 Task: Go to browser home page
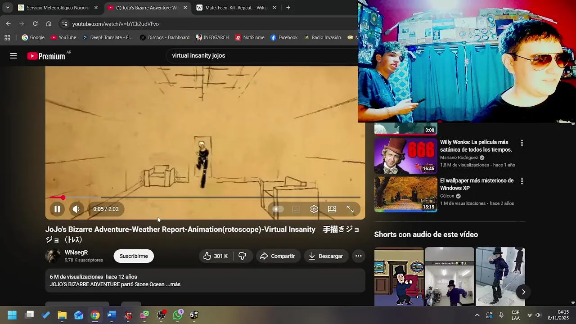pos(49,23)
